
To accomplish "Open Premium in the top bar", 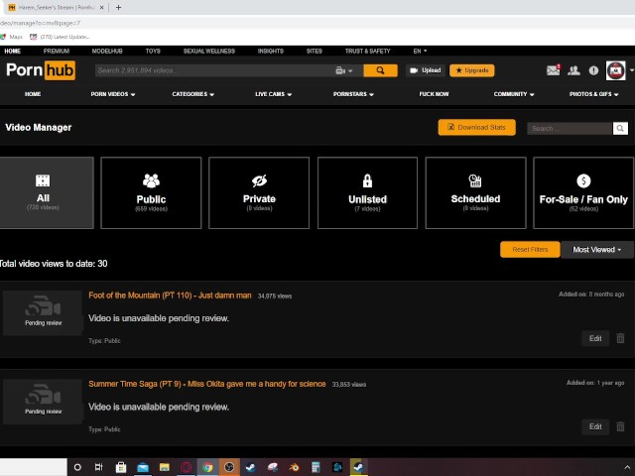I will click(57, 51).
